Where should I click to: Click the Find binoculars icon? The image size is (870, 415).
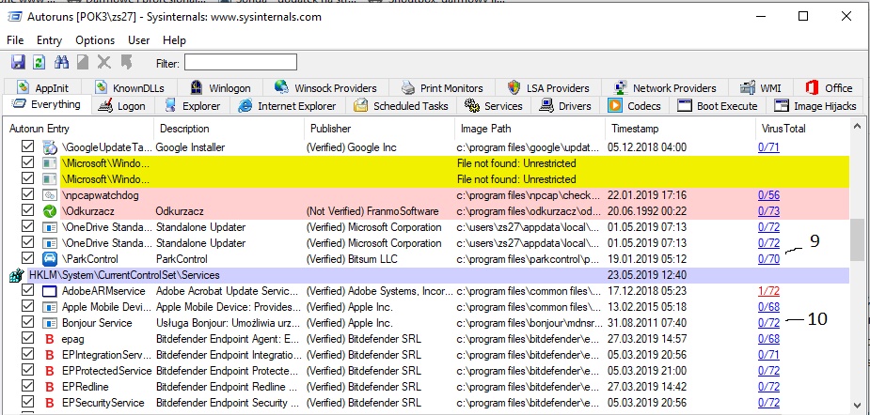pyautogui.click(x=61, y=62)
